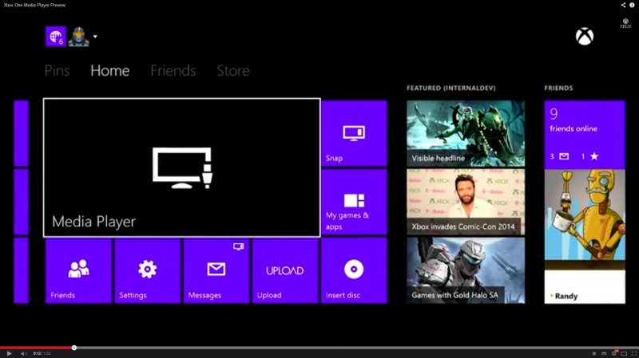The image size is (639, 358).
Task: Click the large white Xbox logo
Action: (x=585, y=36)
